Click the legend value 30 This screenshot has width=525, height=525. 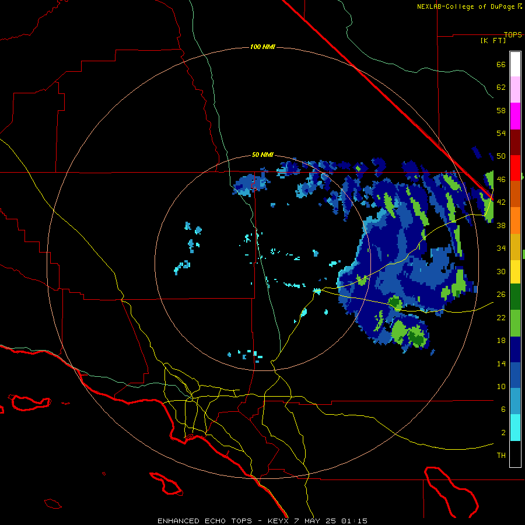tap(501, 271)
